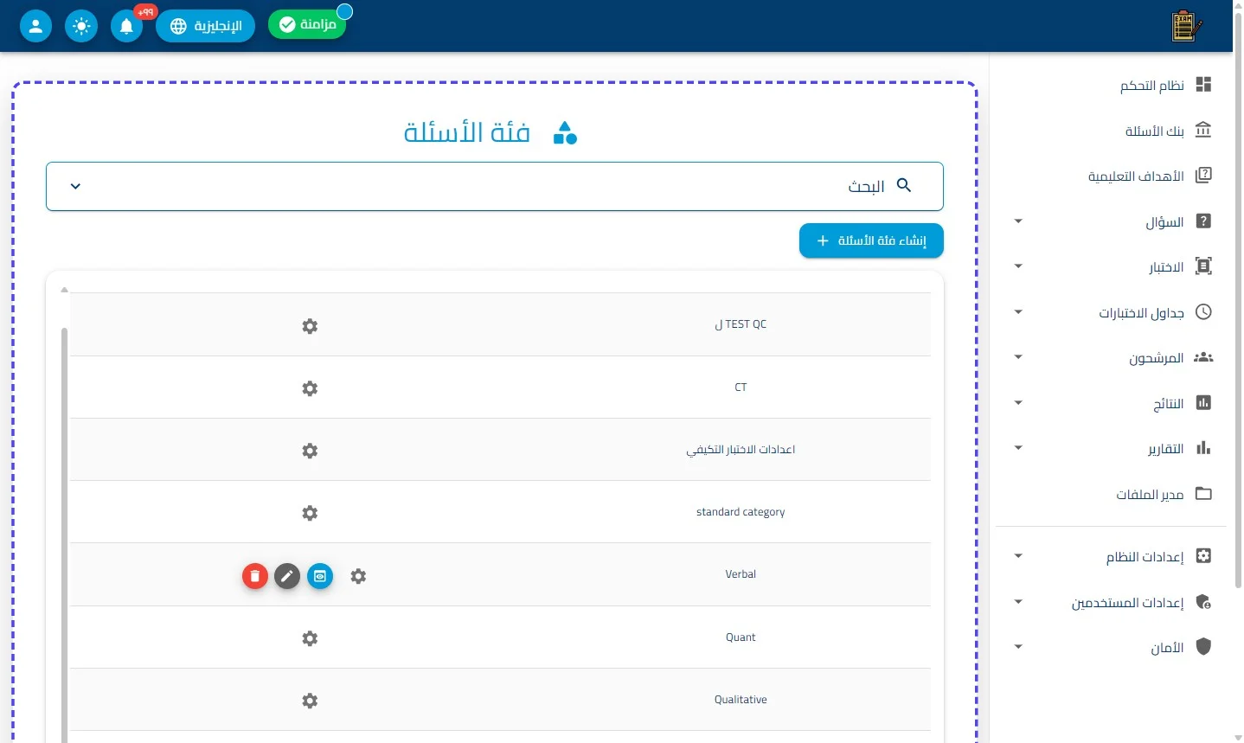The image size is (1244, 743).
Task: Click the gear icon in the Verbal row
Action: coord(358,576)
